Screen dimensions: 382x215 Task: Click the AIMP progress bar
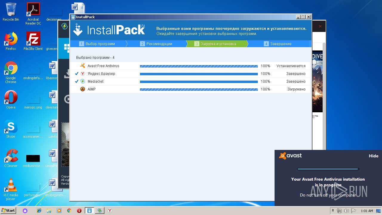coord(199,89)
